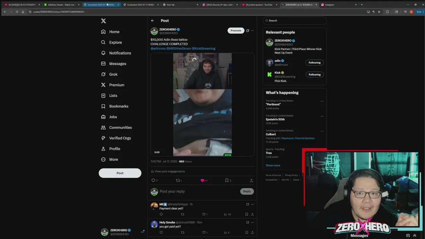425x239 pixels.
Task: Repost the "Payment clear yet?" reply
Action: pyautogui.click(x=182, y=214)
